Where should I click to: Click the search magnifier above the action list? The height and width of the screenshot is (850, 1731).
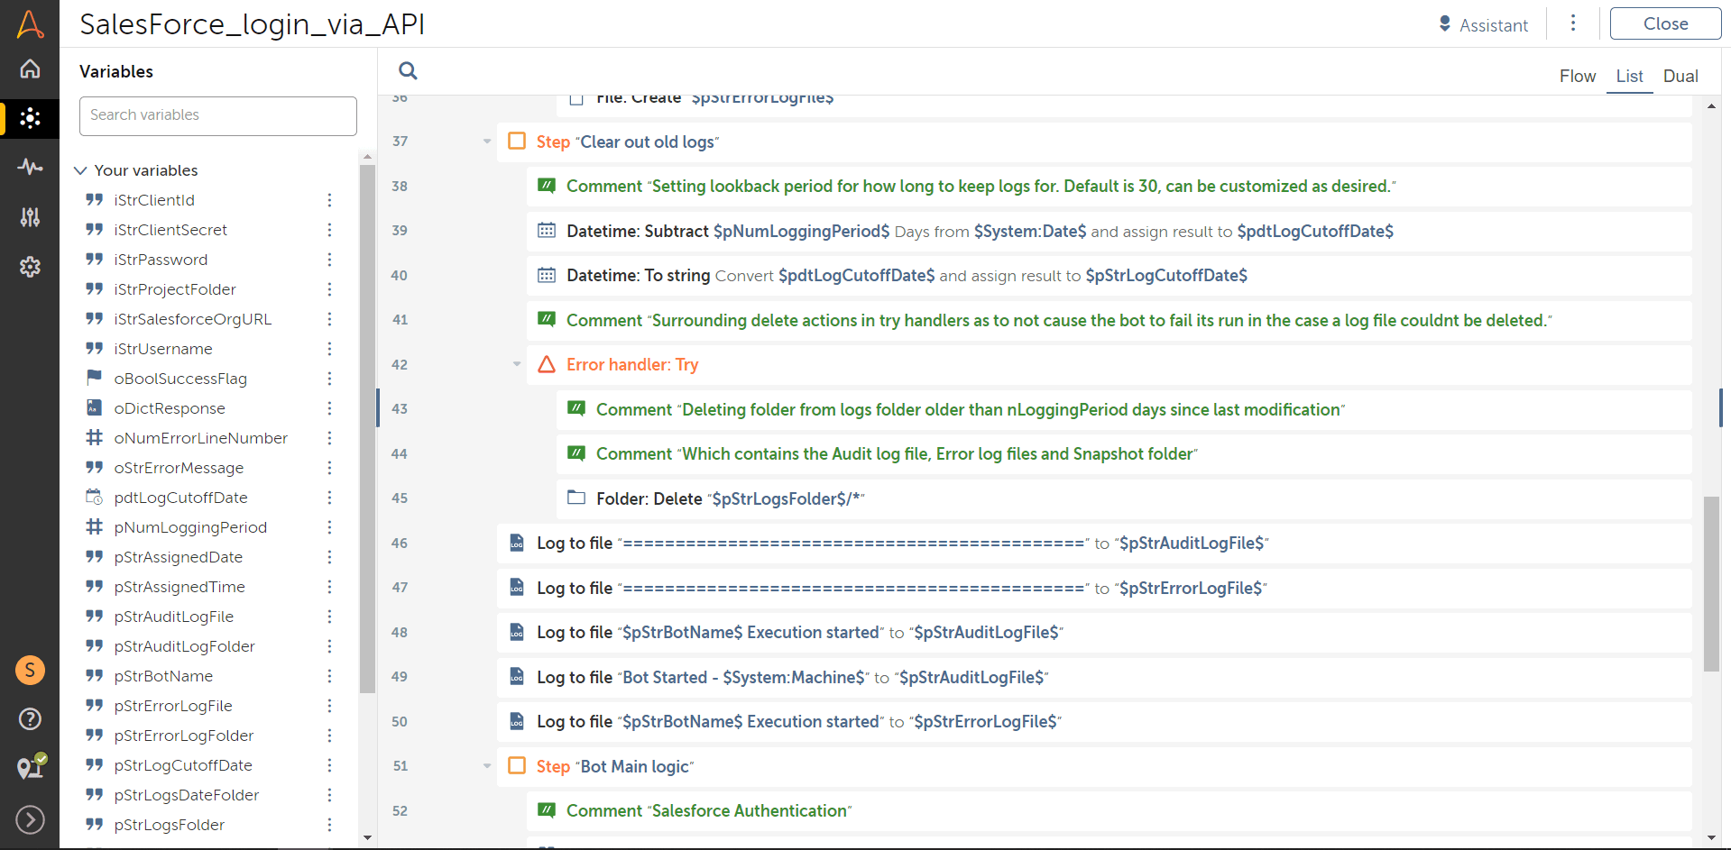408,70
